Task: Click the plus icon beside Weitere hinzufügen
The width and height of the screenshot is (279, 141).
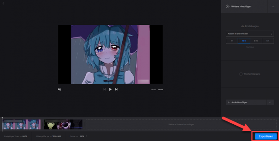Action: coord(227,7)
